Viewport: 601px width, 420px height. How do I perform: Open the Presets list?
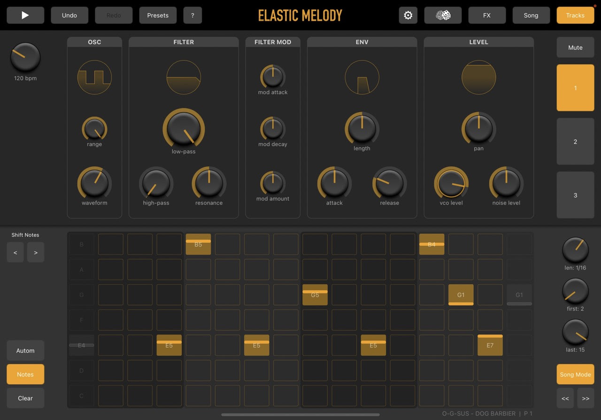(x=158, y=15)
